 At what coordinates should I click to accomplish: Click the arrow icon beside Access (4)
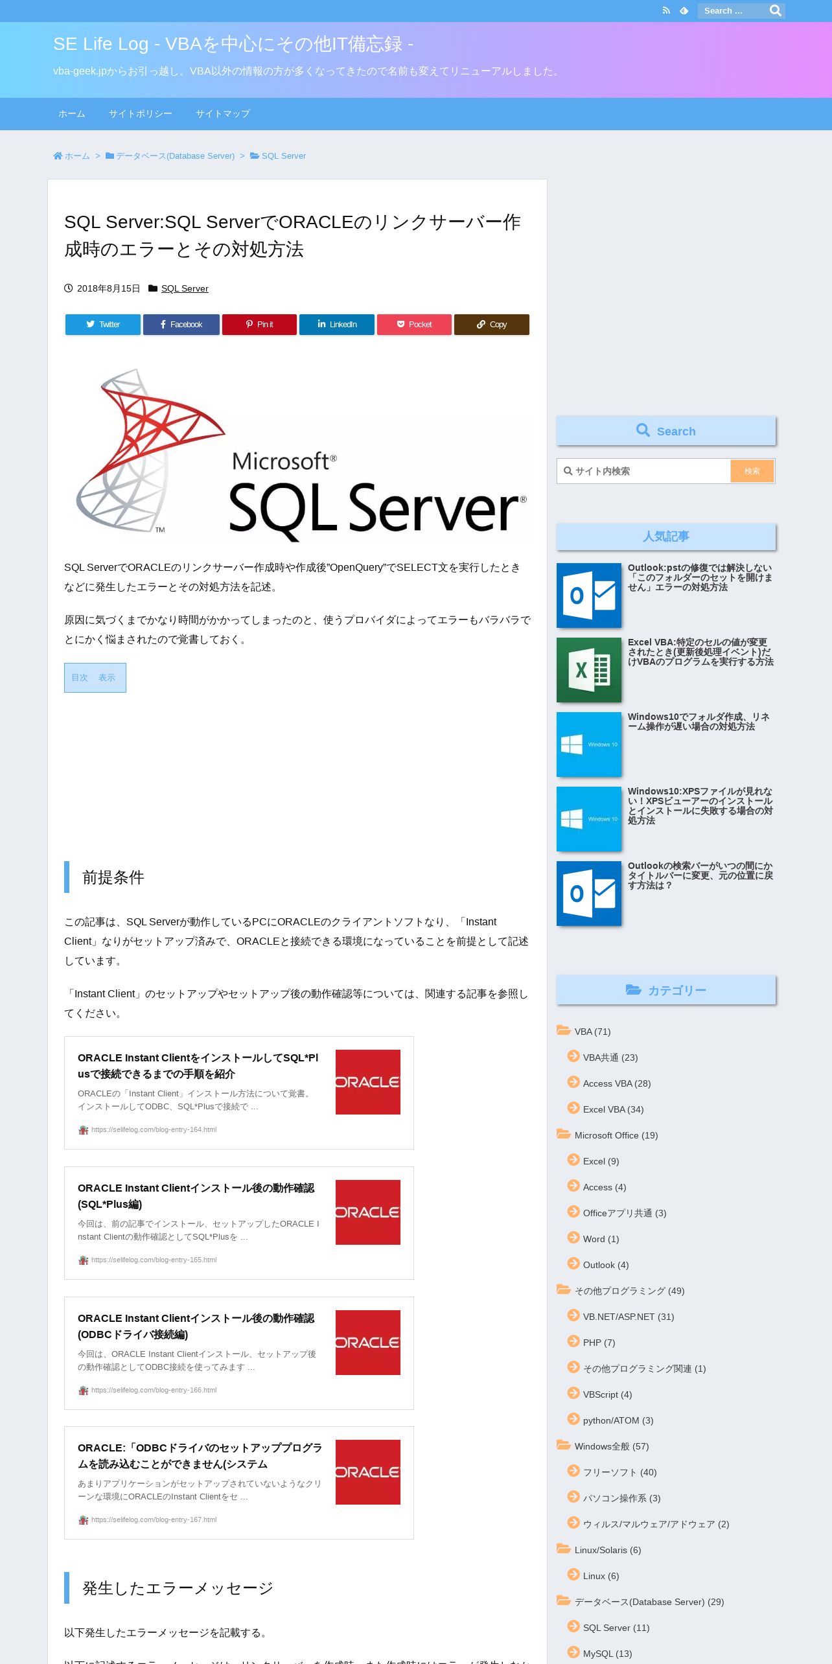[x=573, y=1186]
